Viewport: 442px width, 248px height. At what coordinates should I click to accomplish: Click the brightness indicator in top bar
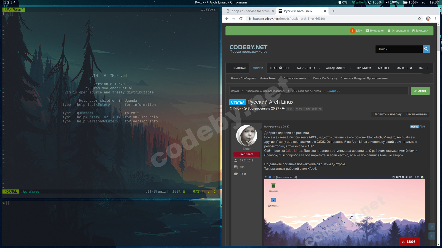click(375, 2)
